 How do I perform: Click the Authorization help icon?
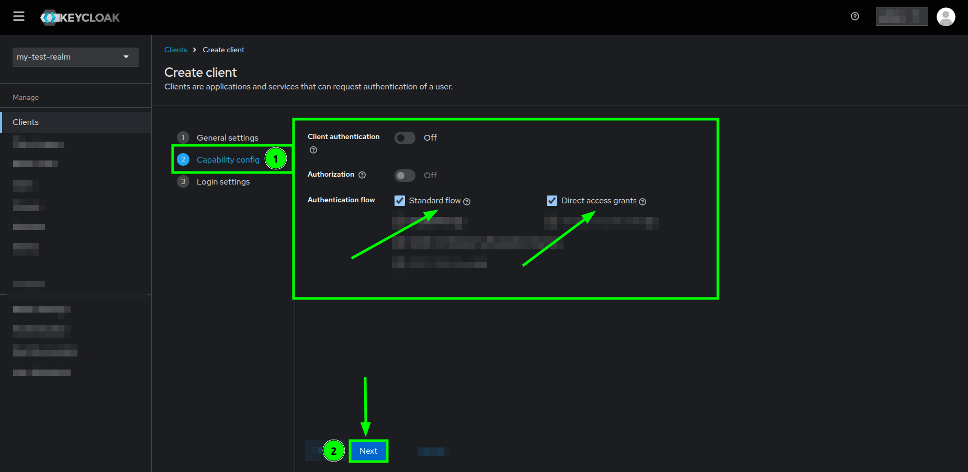(x=362, y=175)
